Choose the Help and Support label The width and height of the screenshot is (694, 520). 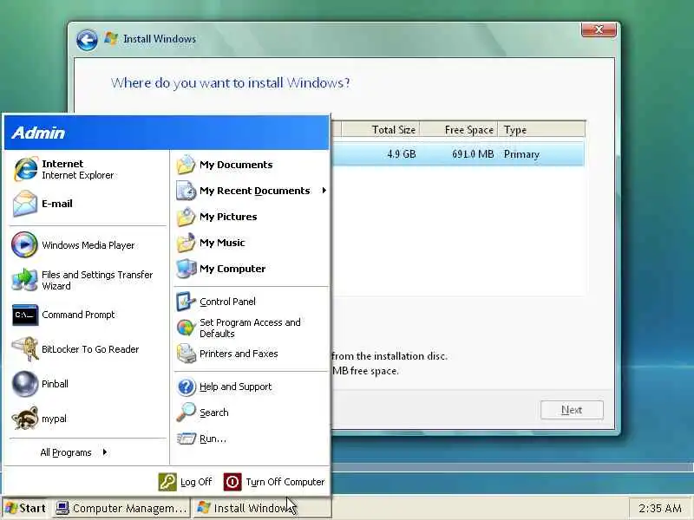tap(235, 387)
